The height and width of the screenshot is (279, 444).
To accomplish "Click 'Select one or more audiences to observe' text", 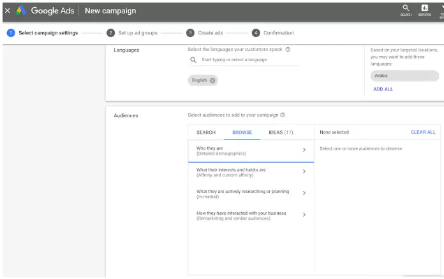I will [361, 148].
